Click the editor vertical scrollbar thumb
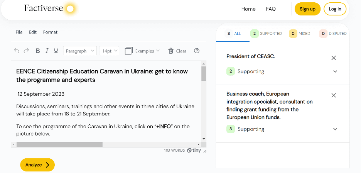The image size is (361, 173). [x=204, y=73]
